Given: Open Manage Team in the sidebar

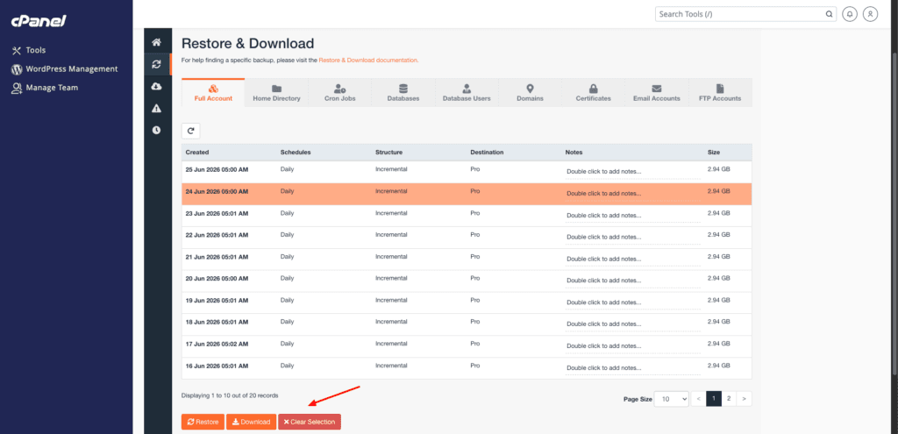Looking at the screenshot, I should point(45,88).
